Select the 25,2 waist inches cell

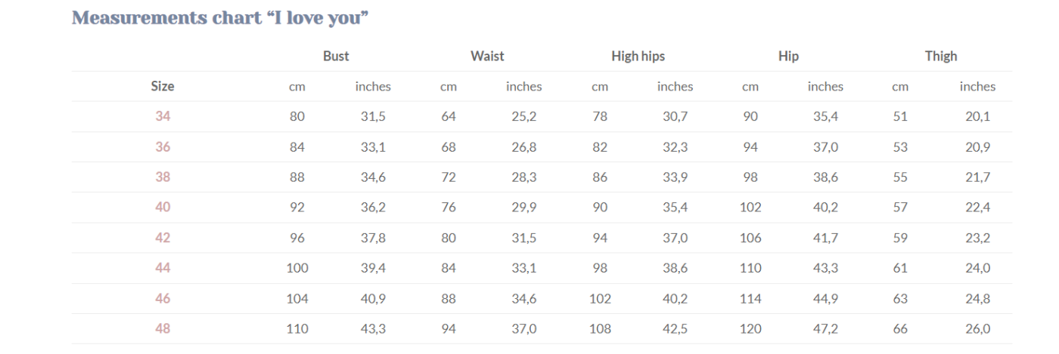click(523, 116)
